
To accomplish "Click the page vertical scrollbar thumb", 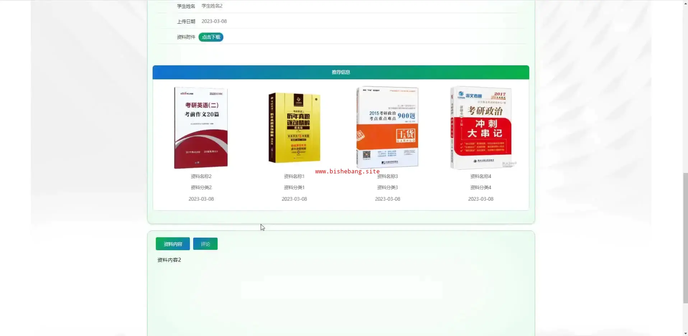I will point(685,238).
